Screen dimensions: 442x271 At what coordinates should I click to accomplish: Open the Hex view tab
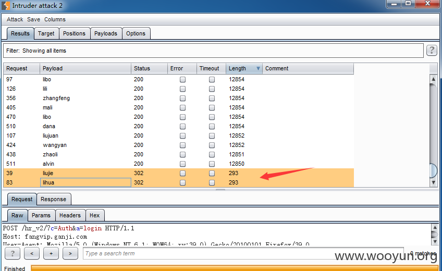coord(95,215)
